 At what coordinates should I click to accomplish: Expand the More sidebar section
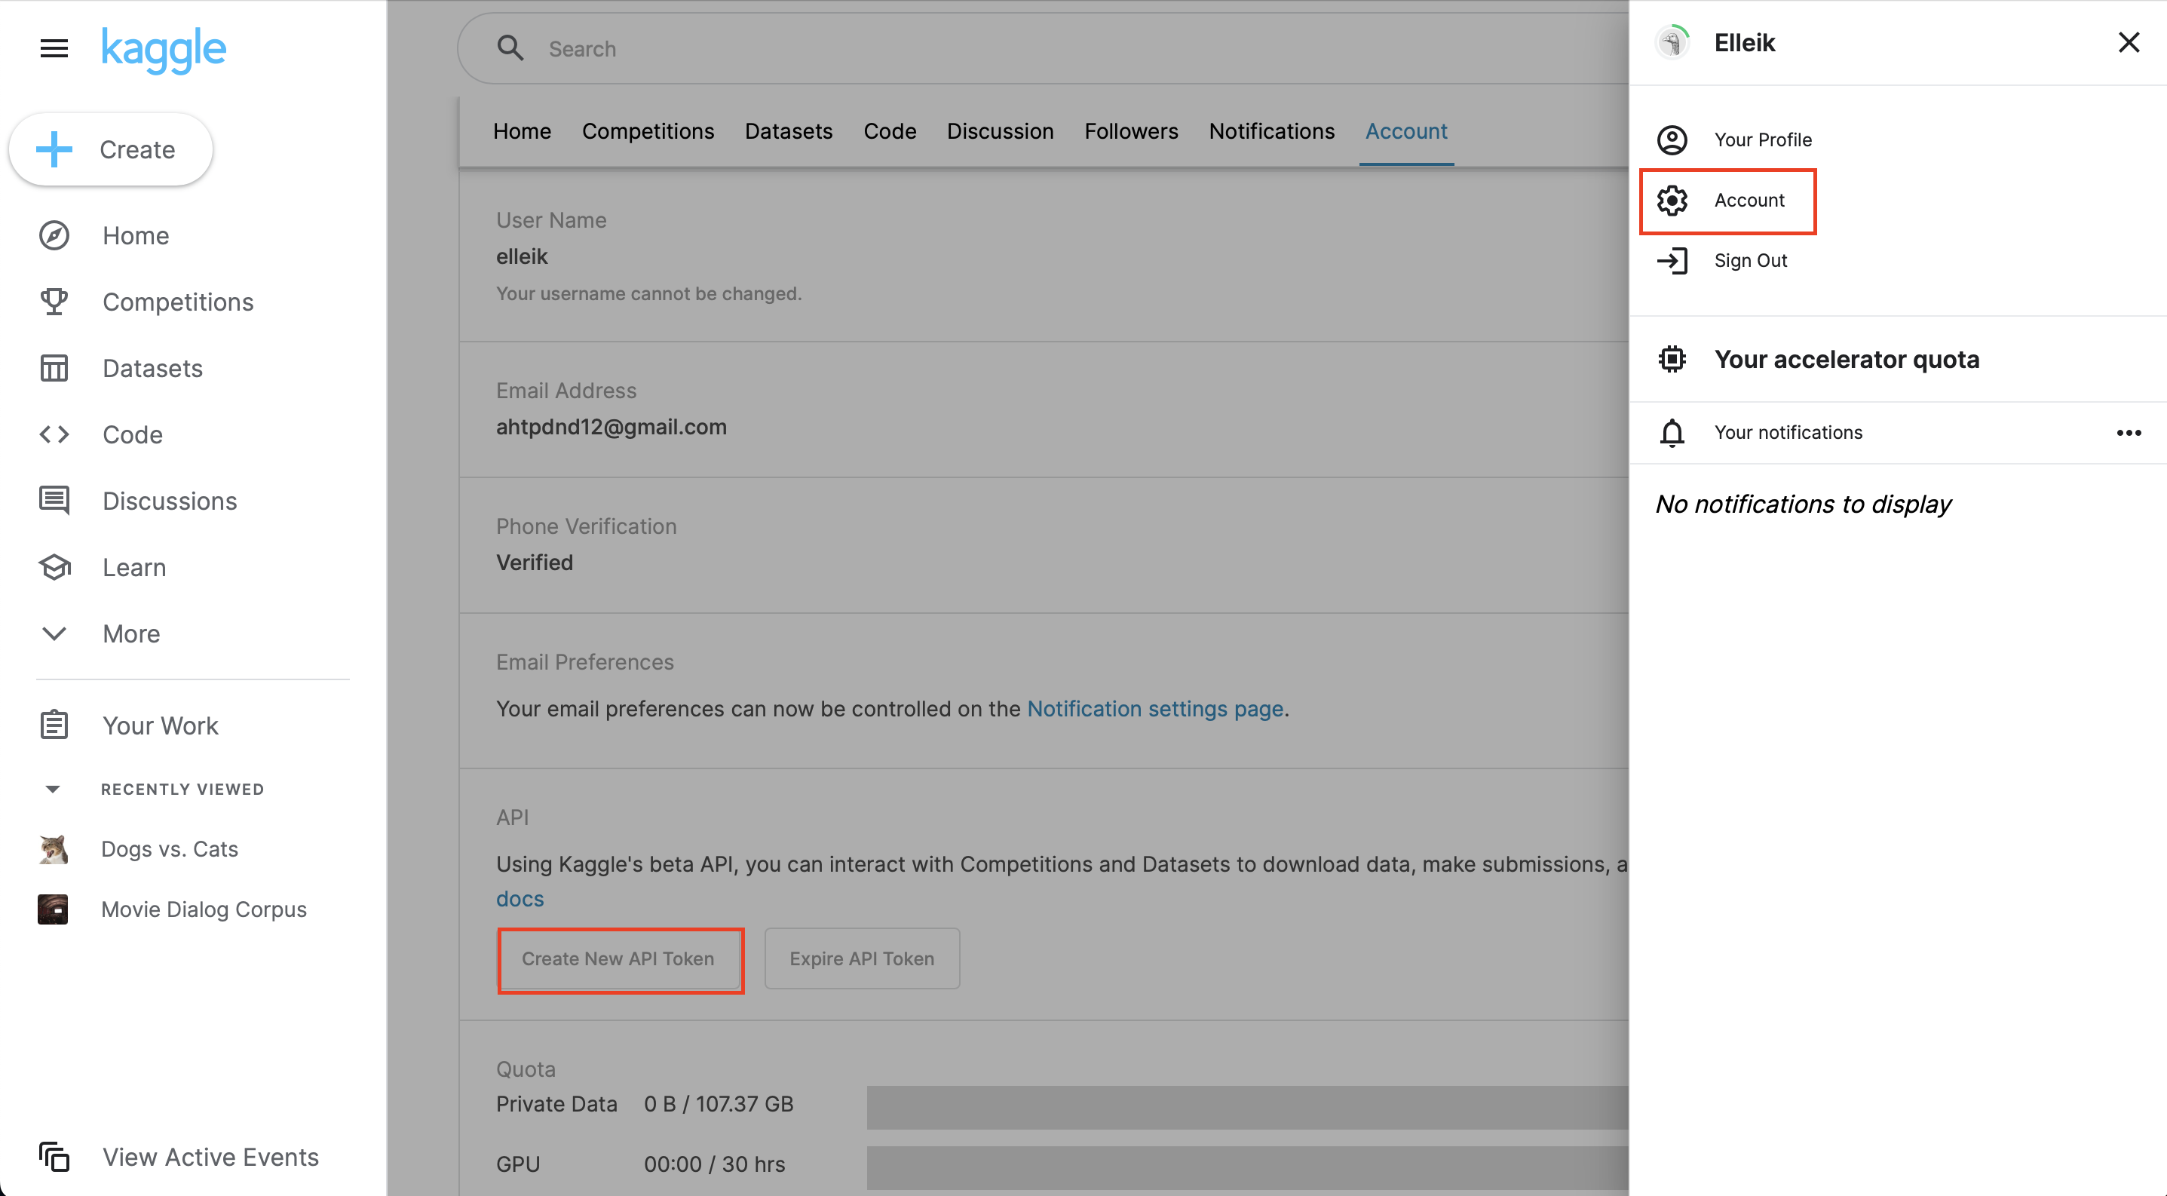pos(54,634)
